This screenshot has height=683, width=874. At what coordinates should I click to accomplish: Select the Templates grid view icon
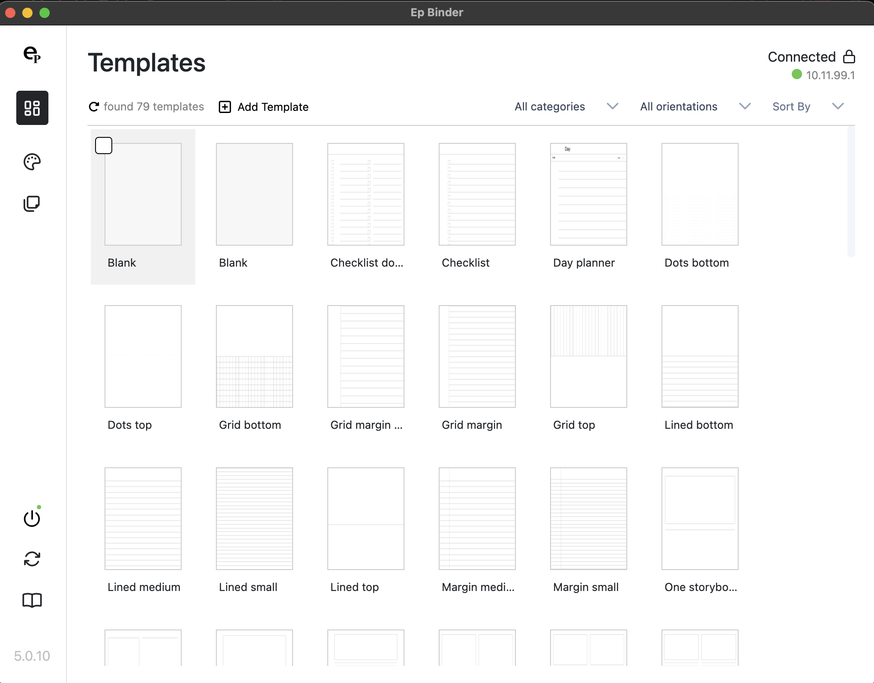[33, 108]
